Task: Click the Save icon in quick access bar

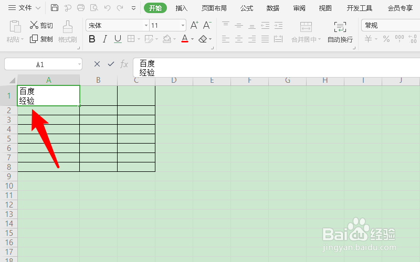Action: [55, 8]
